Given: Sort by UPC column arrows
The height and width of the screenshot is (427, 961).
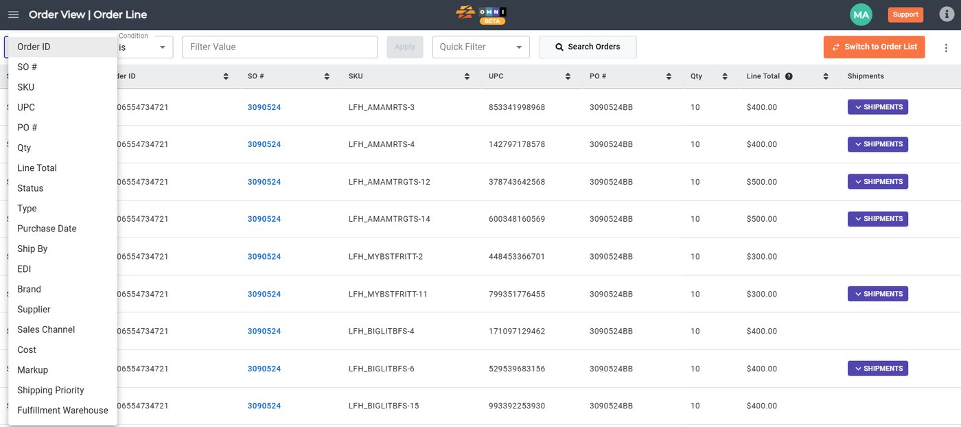Looking at the screenshot, I should pos(568,76).
